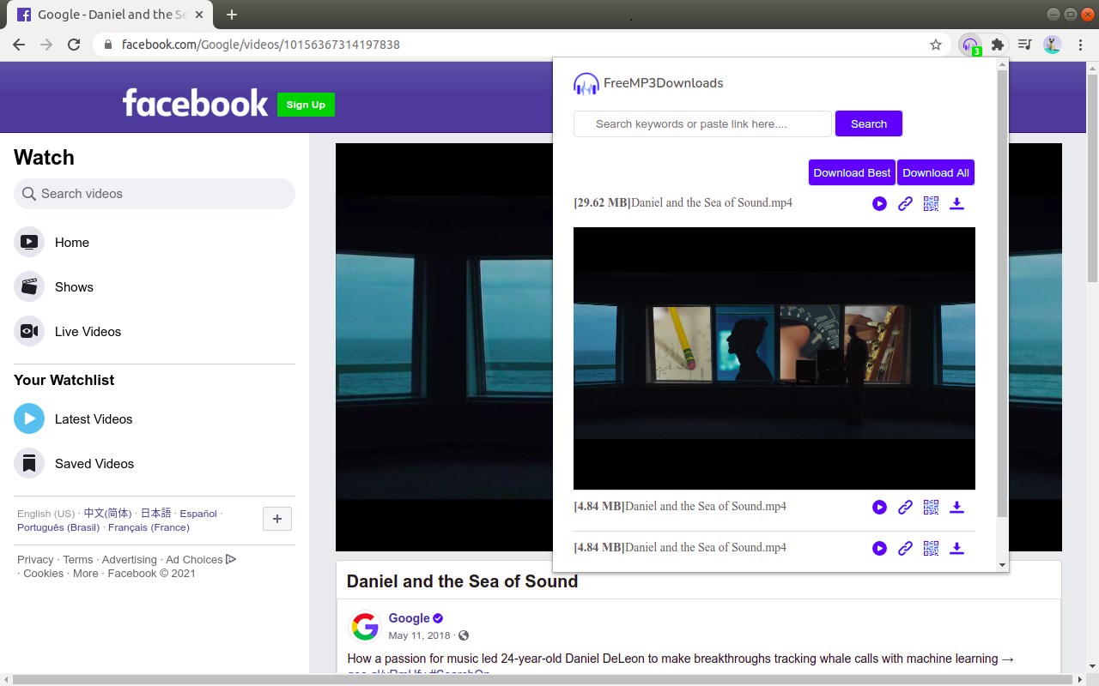Switch language to Español
Image resolution: width=1099 pixels, height=686 pixels.
(x=198, y=514)
